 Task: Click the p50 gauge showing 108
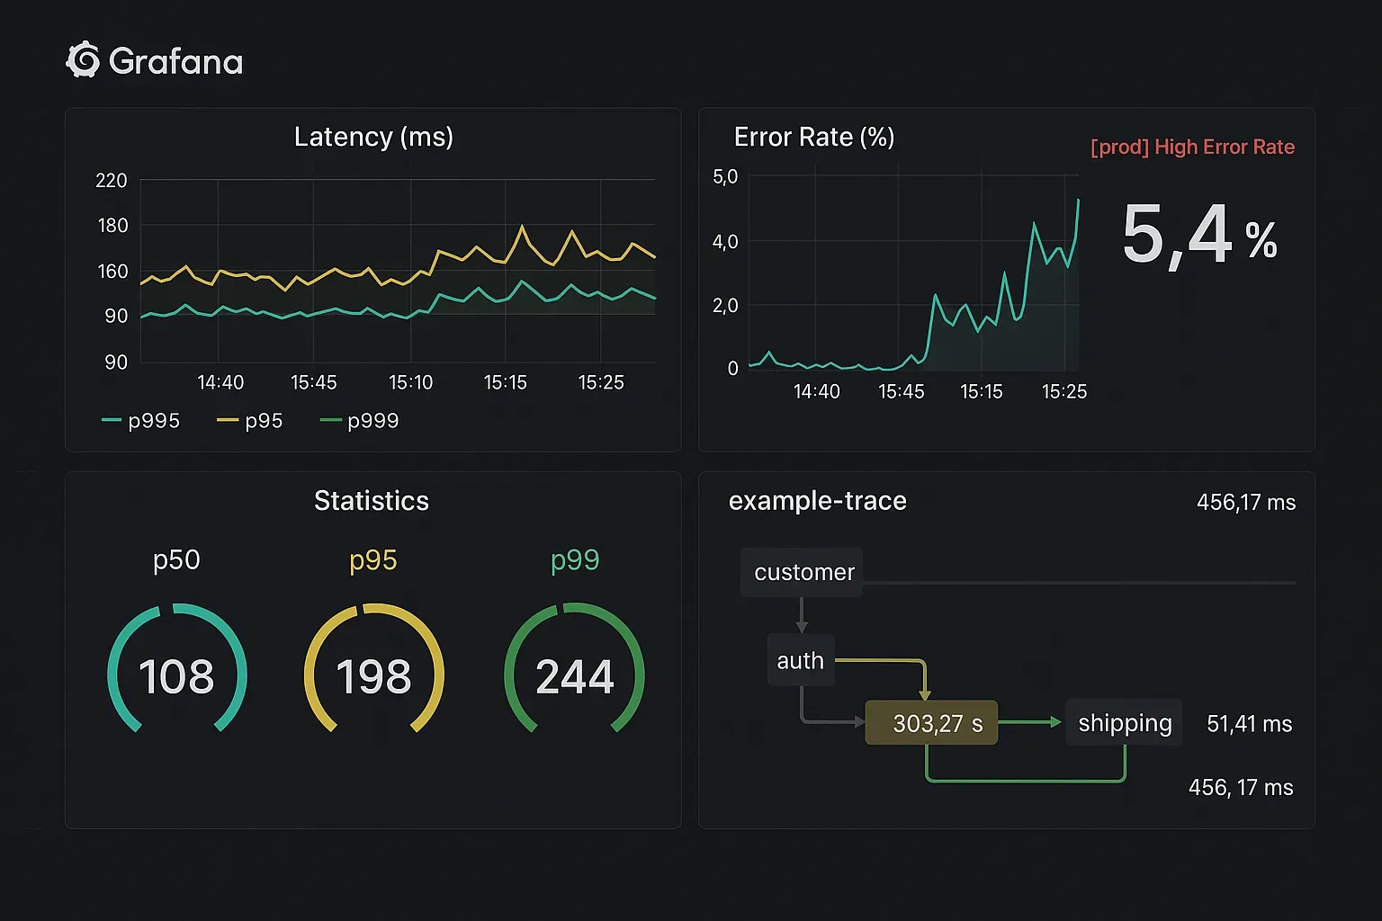[x=176, y=675]
